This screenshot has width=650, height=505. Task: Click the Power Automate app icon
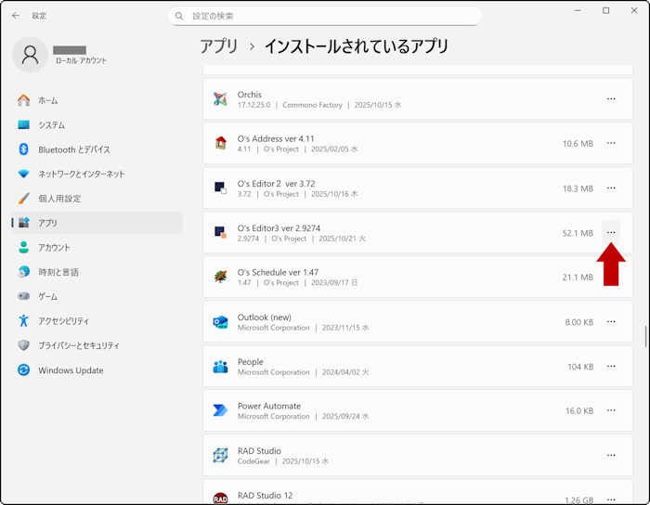point(220,410)
